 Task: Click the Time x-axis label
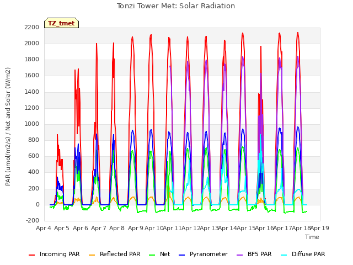[312, 237]
